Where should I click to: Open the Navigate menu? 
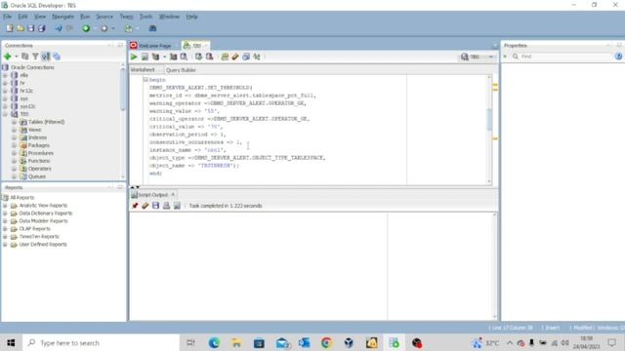tap(62, 17)
